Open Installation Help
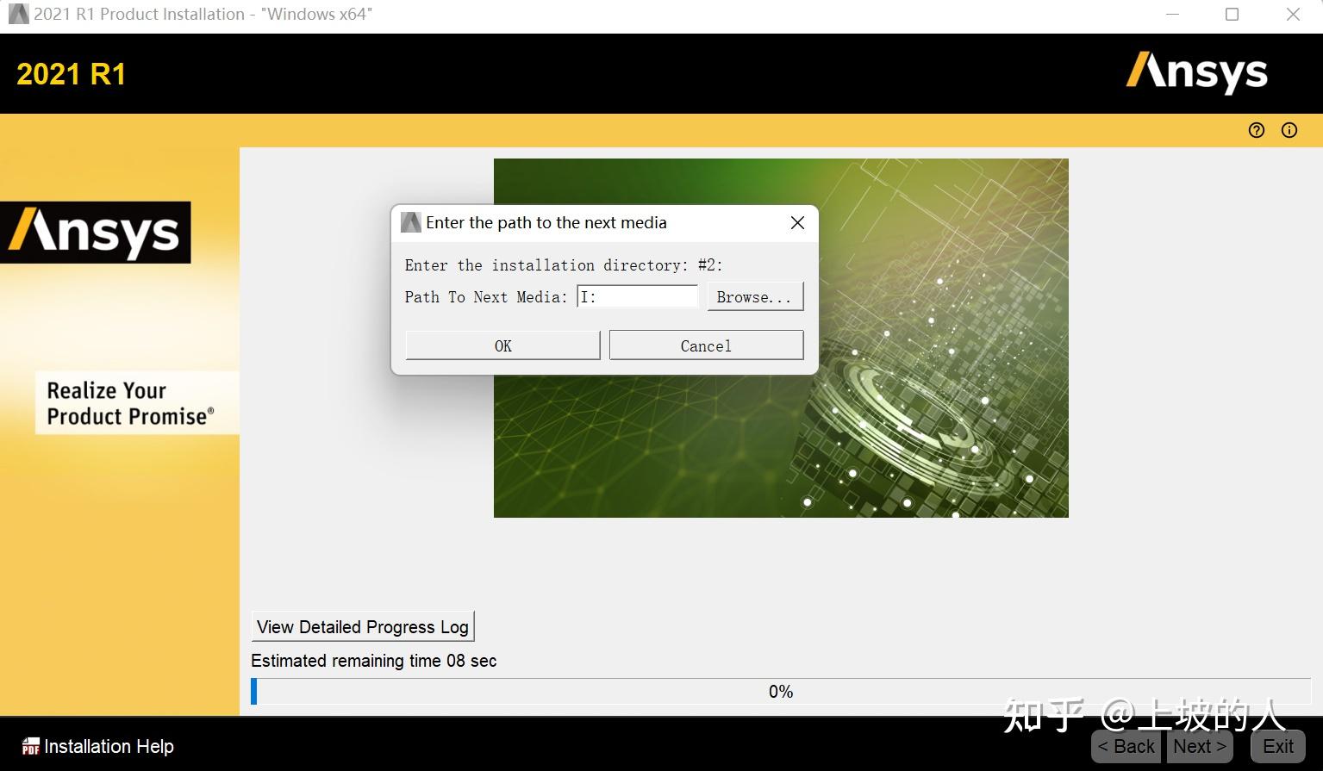Image resolution: width=1323 pixels, height=771 pixels. click(x=106, y=746)
